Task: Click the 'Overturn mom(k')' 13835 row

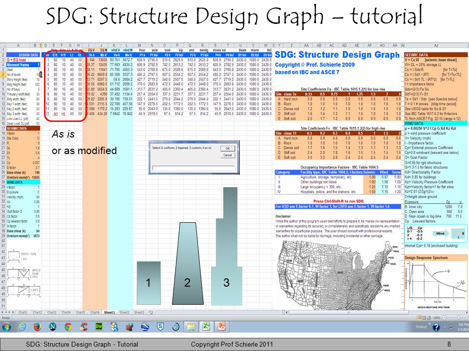Action: click(x=23, y=177)
